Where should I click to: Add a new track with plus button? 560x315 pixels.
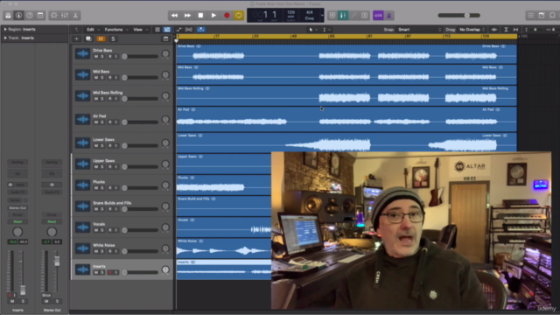coord(76,38)
